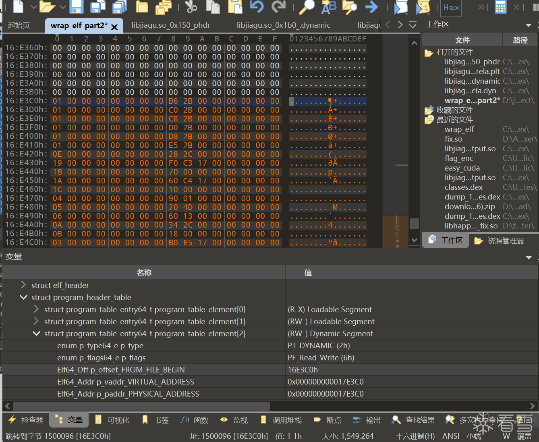Viewport: 539px width, 442px height.
Task: Click the 路径 column header in workspace
Action: coord(520,40)
